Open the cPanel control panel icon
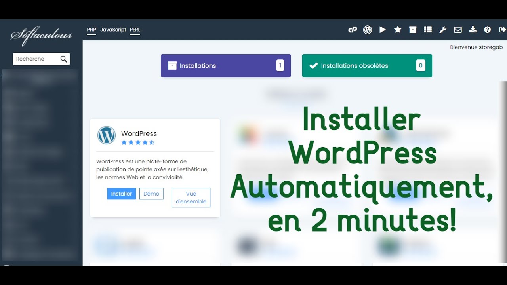Image resolution: width=507 pixels, height=285 pixels. pyautogui.click(x=353, y=30)
